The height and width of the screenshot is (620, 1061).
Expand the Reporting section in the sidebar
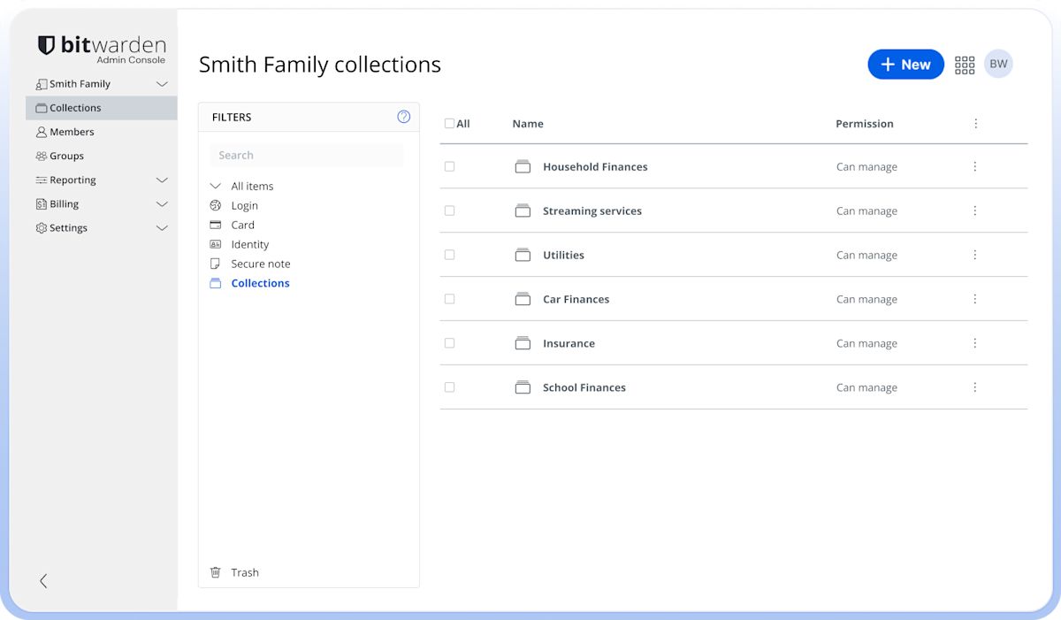click(162, 180)
